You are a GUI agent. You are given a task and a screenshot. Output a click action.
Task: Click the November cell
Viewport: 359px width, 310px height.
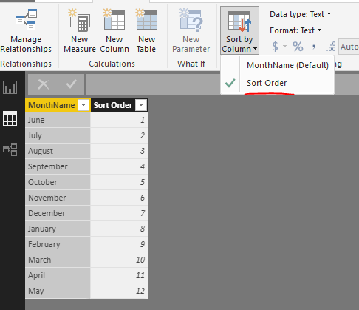pyautogui.click(x=58, y=198)
